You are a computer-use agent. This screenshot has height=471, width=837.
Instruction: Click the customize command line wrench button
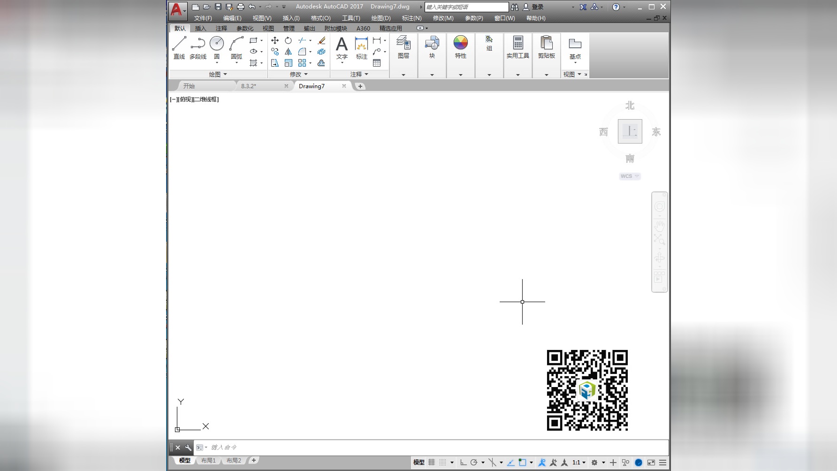[x=188, y=448]
